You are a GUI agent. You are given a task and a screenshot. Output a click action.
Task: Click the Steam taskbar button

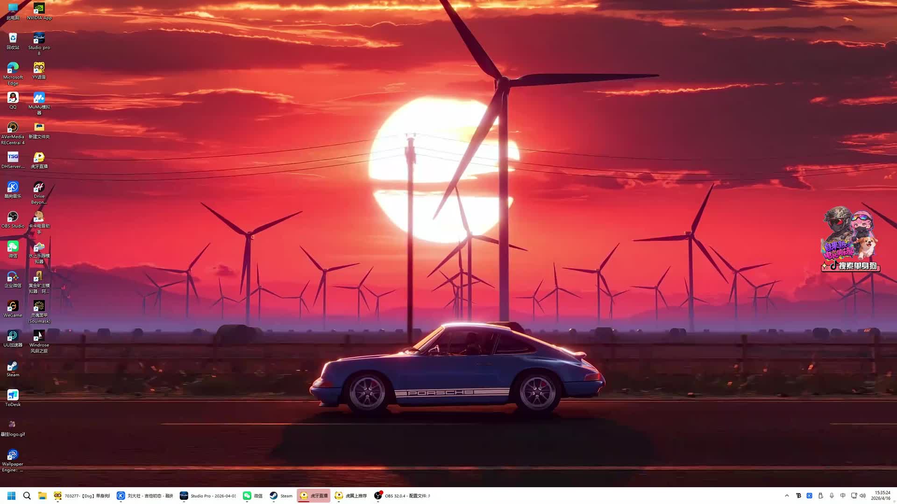pyautogui.click(x=281, y=496)
